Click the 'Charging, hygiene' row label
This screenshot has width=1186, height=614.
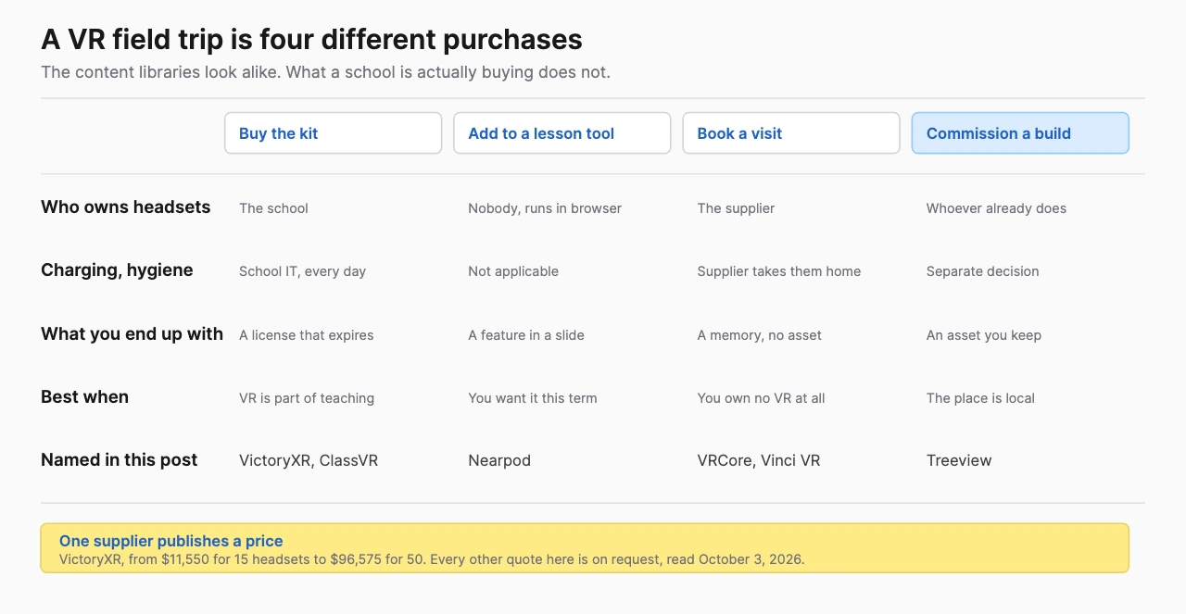coord(117,270)
